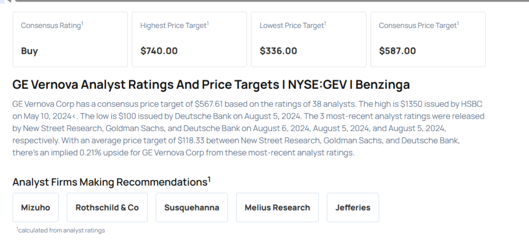
Task: Select the $740.00 highest price target value
Action: tap(159, 51)
